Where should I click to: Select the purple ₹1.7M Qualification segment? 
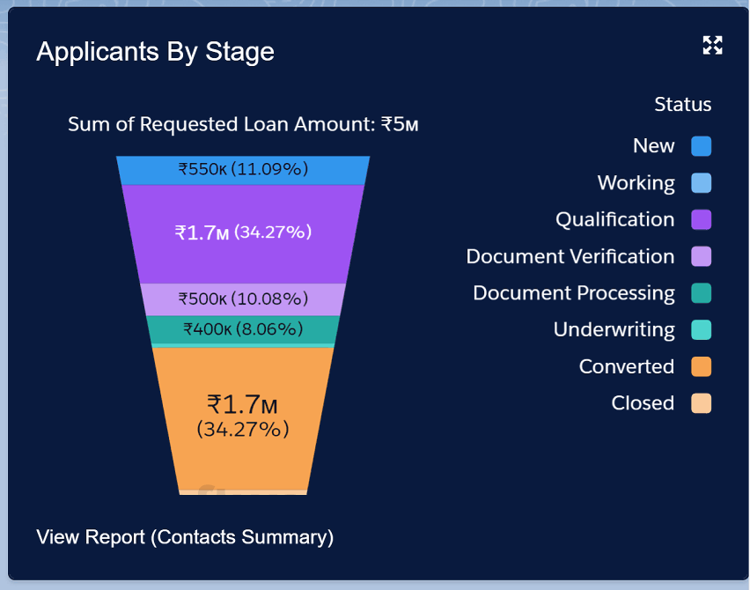(243, 234)
